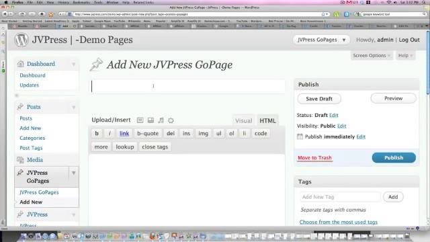This screenshot has height=242, width=430.
Task: Click the ins quicktag button
Action: coord(187,133)
